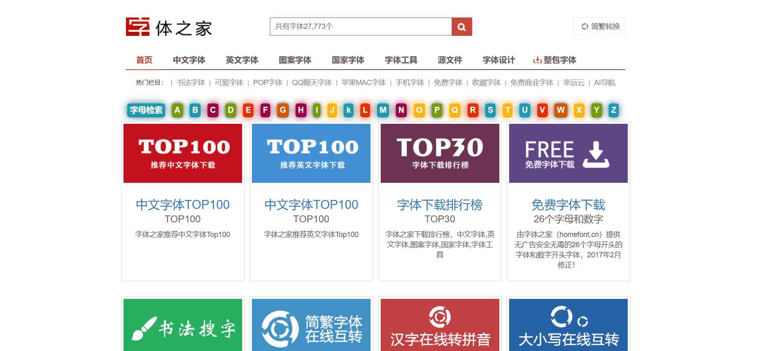This screenshot has width=759, height=351.
Task: Click 汉字在线转拼音 banner
Action: (x=440, y=325)
